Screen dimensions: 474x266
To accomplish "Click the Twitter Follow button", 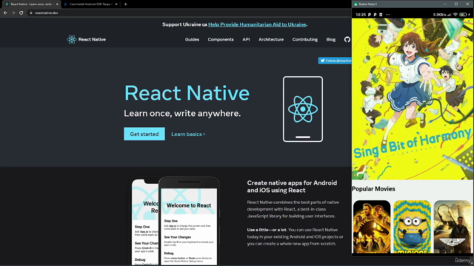I will click(335, 61).
